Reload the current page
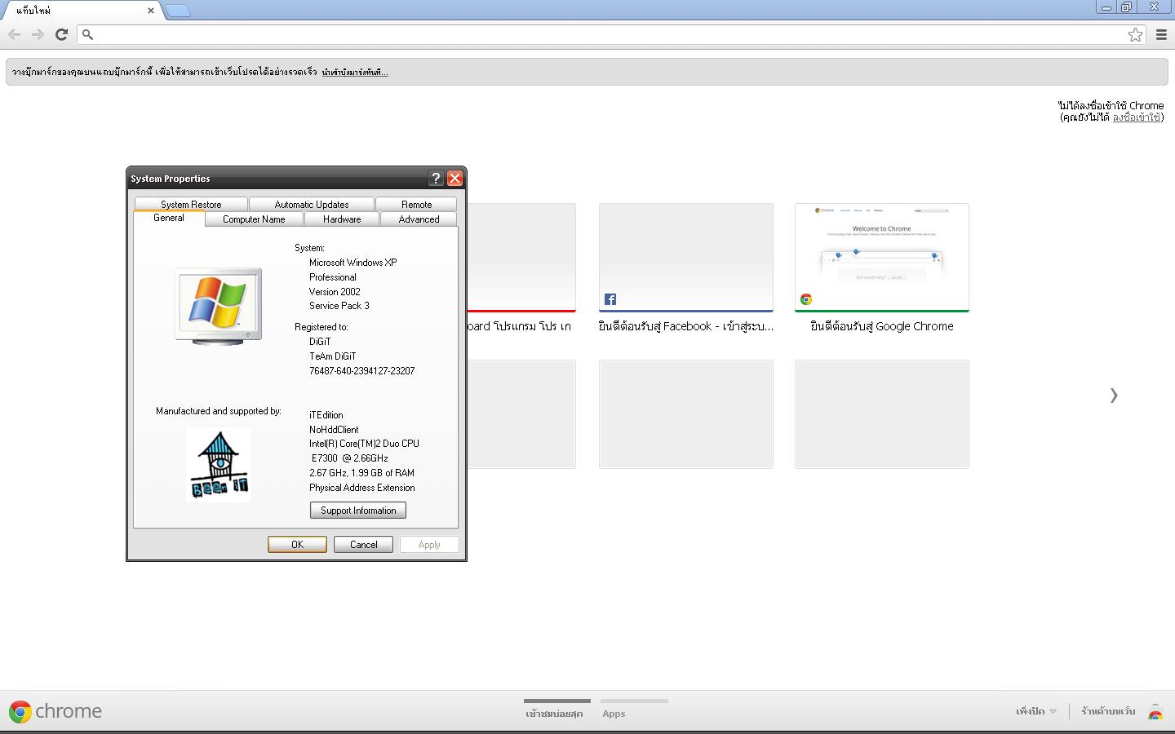 (x=61, y=34)
